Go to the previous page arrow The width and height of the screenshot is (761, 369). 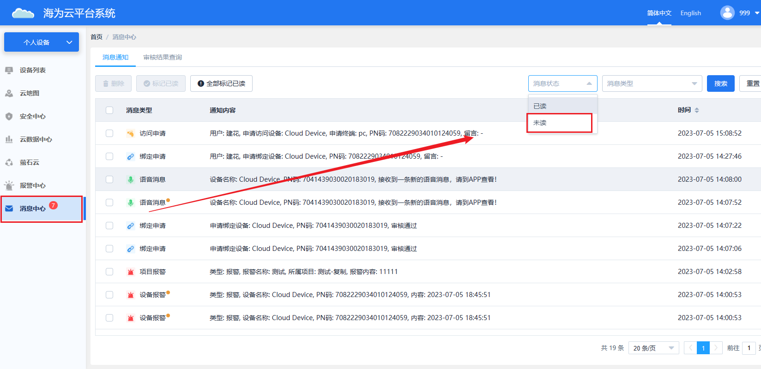(690, 348)
